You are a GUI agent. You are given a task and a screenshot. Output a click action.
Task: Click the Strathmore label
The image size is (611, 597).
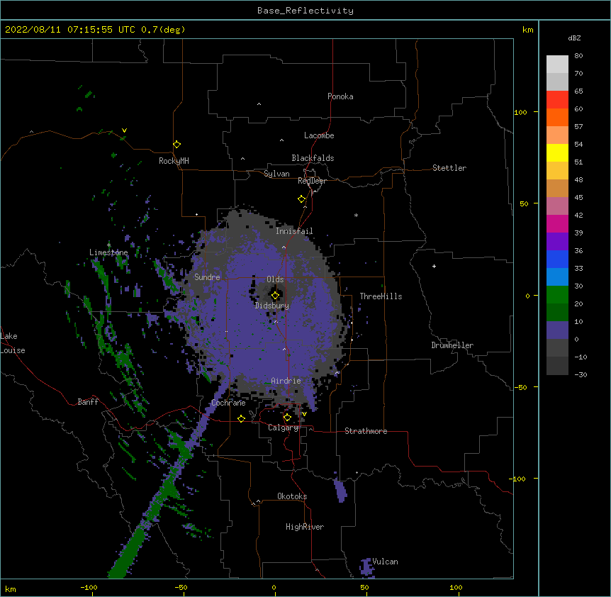coord(366,431)
